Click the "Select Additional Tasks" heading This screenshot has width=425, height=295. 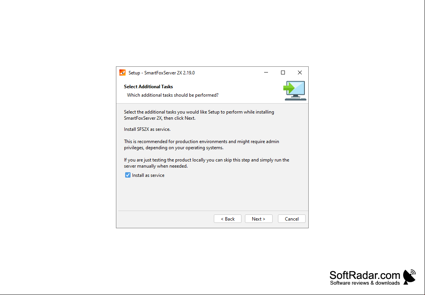point(148,87)
